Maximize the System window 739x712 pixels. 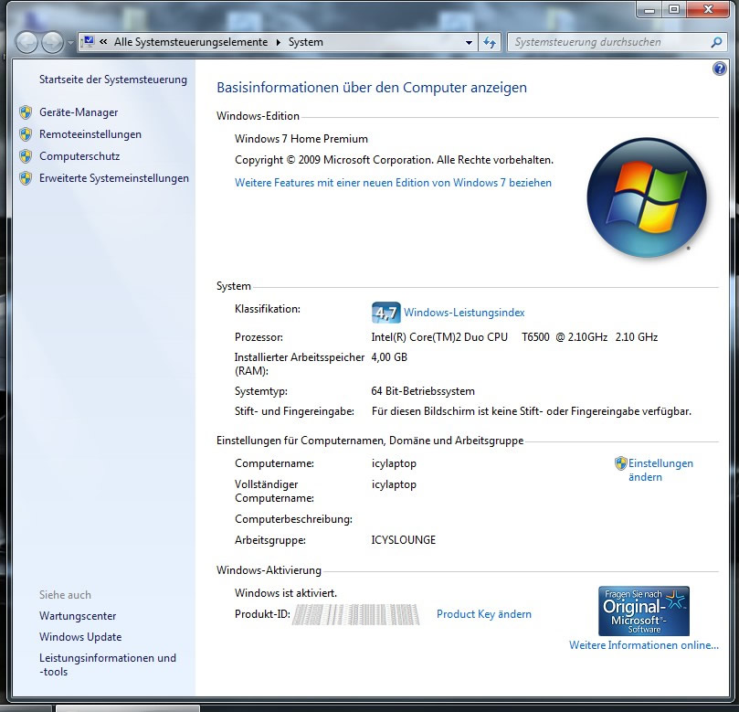click(x=674, y=9)
